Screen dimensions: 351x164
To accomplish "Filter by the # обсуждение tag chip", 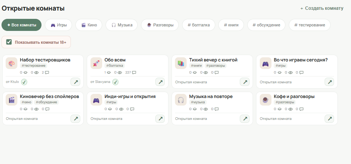I will coord(267,25).
